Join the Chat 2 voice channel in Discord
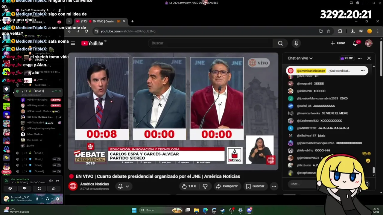383x215 pixels. (38, 153)
